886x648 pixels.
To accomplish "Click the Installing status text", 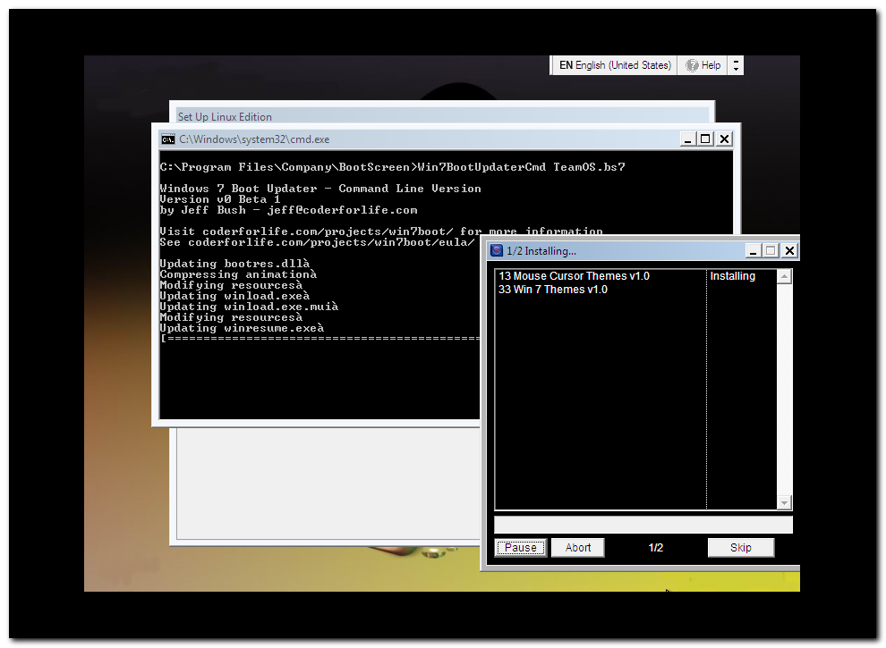I will (x=732, y=276).
